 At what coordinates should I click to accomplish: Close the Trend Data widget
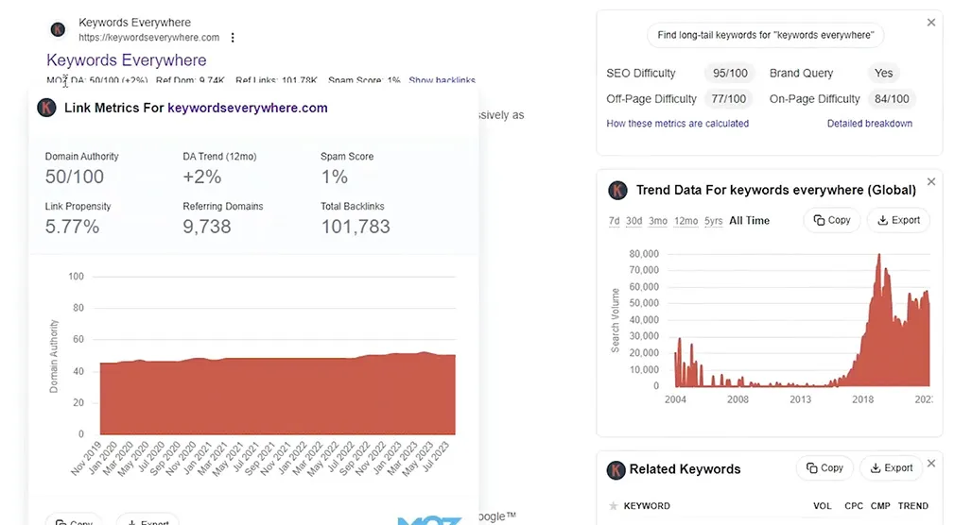pyautogui.click(x=931, y=181)
